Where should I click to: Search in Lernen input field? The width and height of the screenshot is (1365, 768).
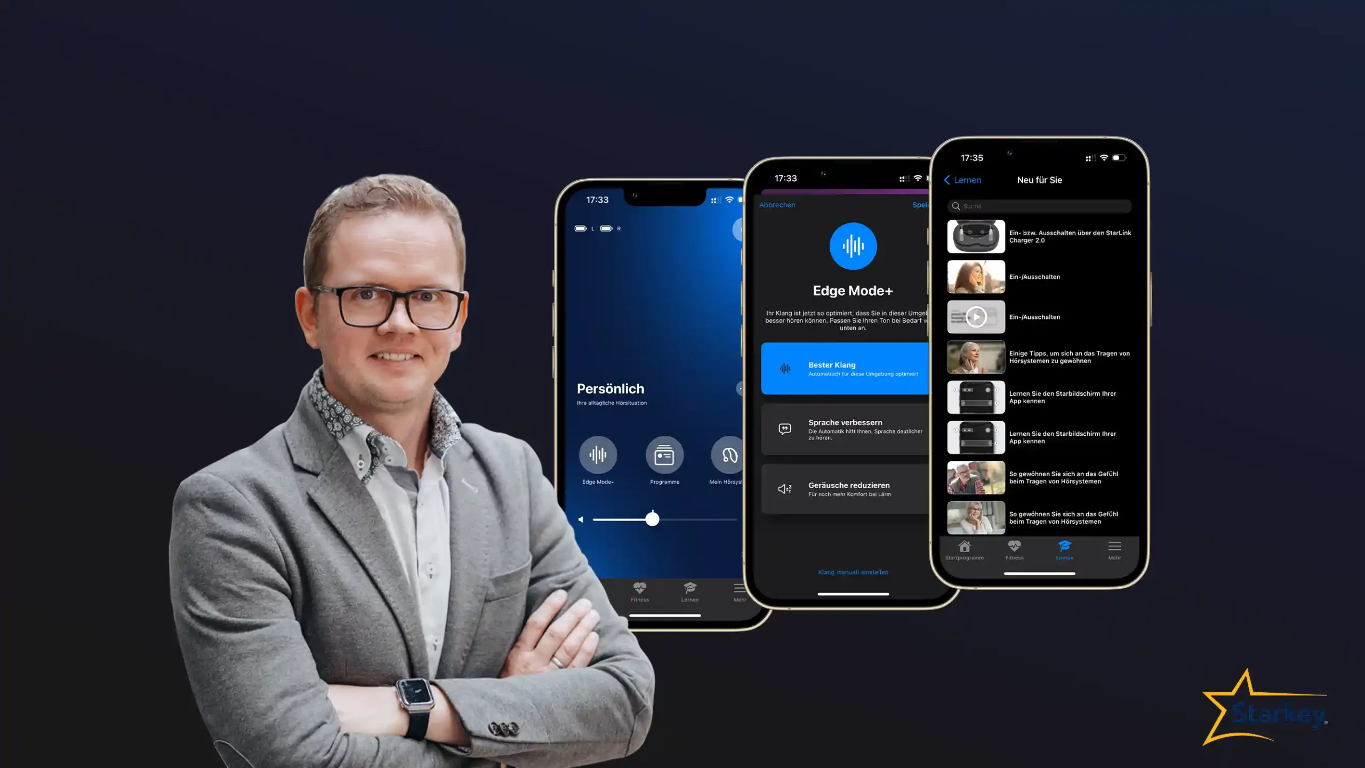pyautogui.click(x=1039, y=205)
